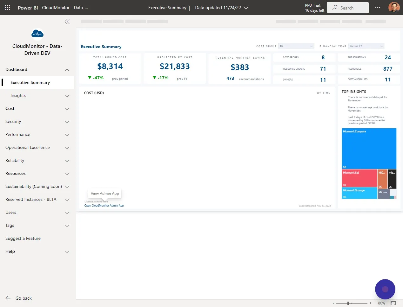Viewport: 403px width, 307px height.
Task: Expand Sustainability (Coming Soon) chevron
Action: (x=67, y=187)
